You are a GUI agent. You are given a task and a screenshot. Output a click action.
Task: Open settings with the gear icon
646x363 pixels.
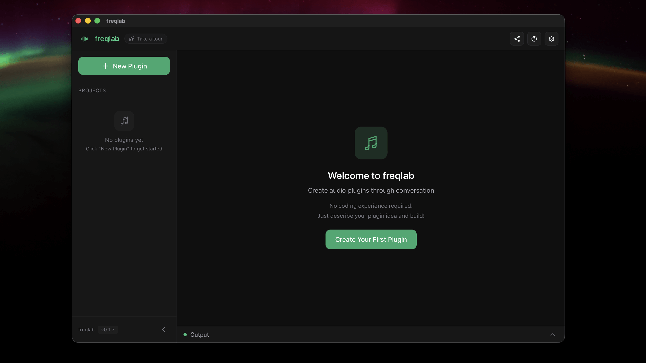(x=551, y=39)
